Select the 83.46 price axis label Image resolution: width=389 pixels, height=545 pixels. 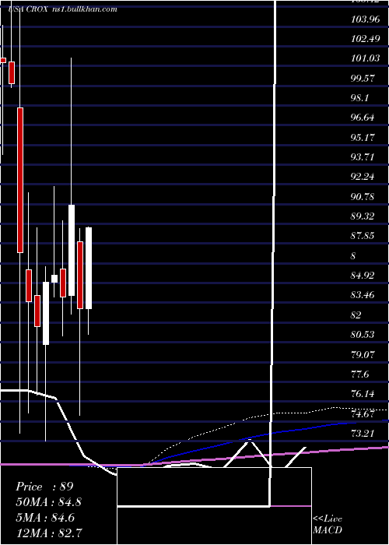tap(363, 295)
